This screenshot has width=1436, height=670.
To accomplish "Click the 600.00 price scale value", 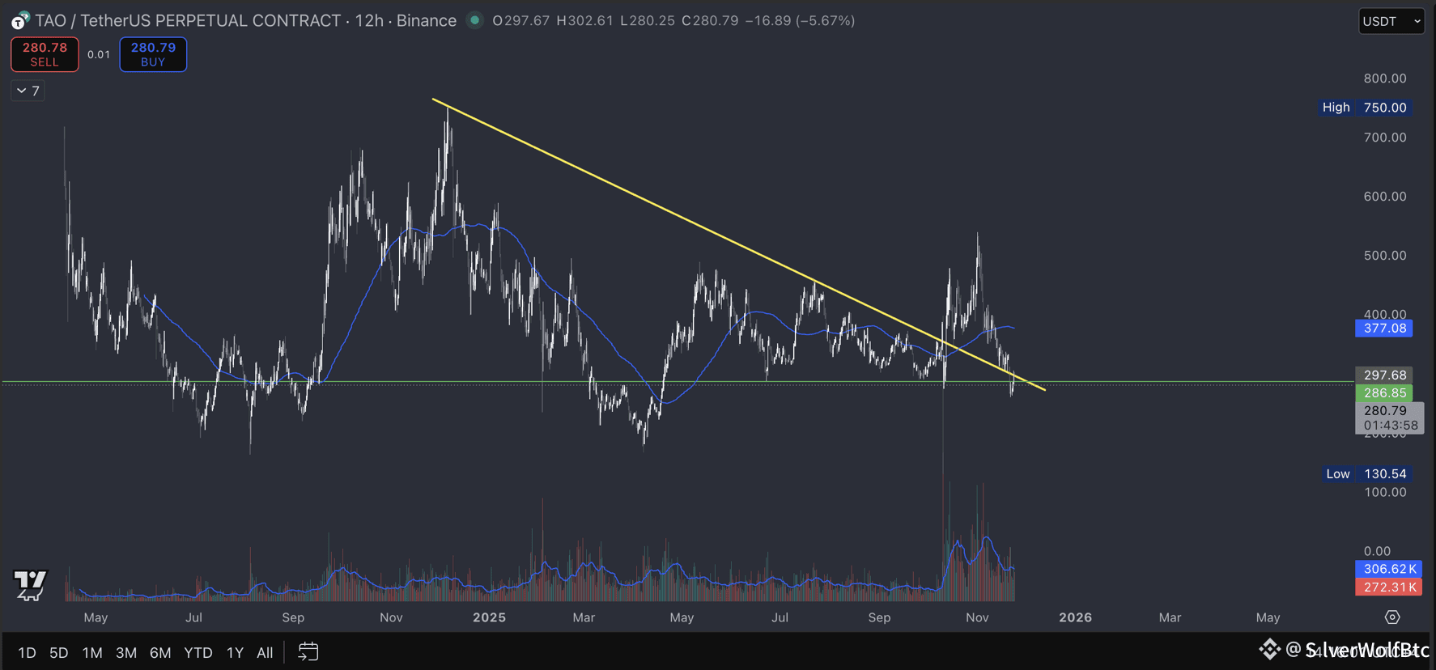I will pos(1385,196).
